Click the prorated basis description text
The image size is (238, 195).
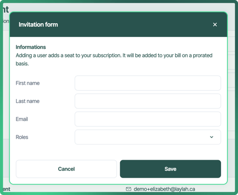(114, 60)
